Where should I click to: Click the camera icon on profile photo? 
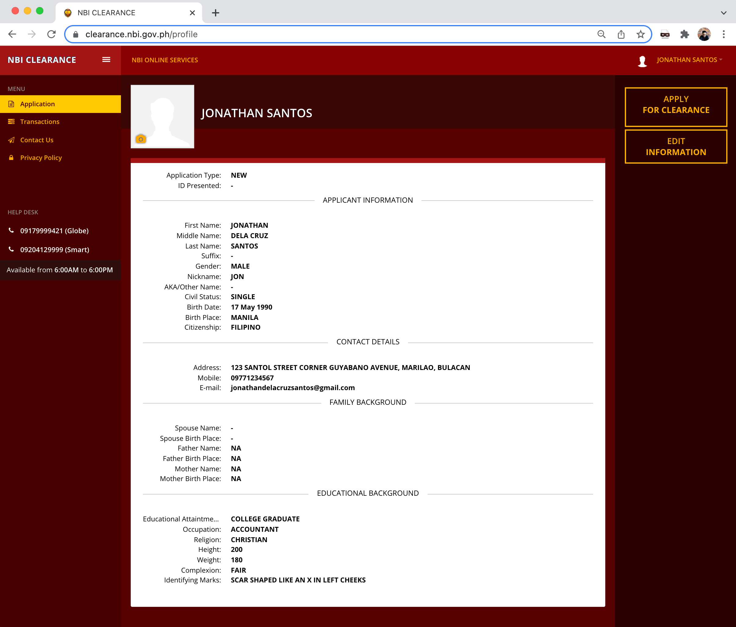pyautogui.click(x=141, y=139)
